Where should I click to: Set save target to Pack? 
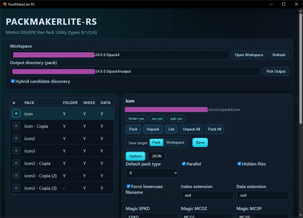pos(156,142)
